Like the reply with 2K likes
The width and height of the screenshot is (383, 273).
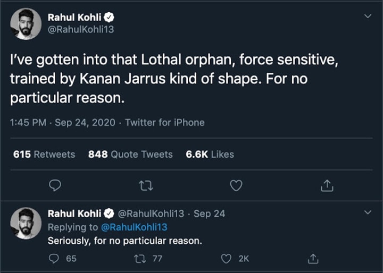[x=227, y=259]
